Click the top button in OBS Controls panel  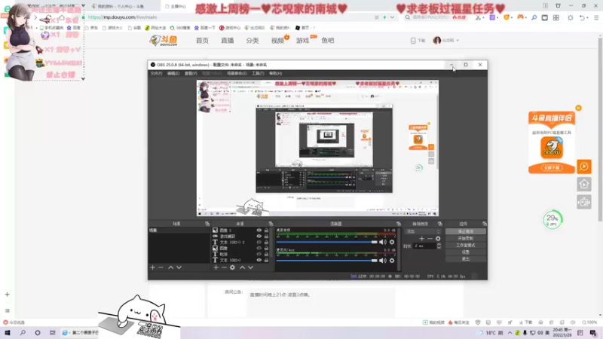pyautogui.click(x=466, y=231)
